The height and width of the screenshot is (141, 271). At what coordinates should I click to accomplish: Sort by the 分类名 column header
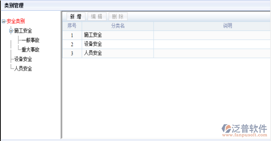[118, 26]
